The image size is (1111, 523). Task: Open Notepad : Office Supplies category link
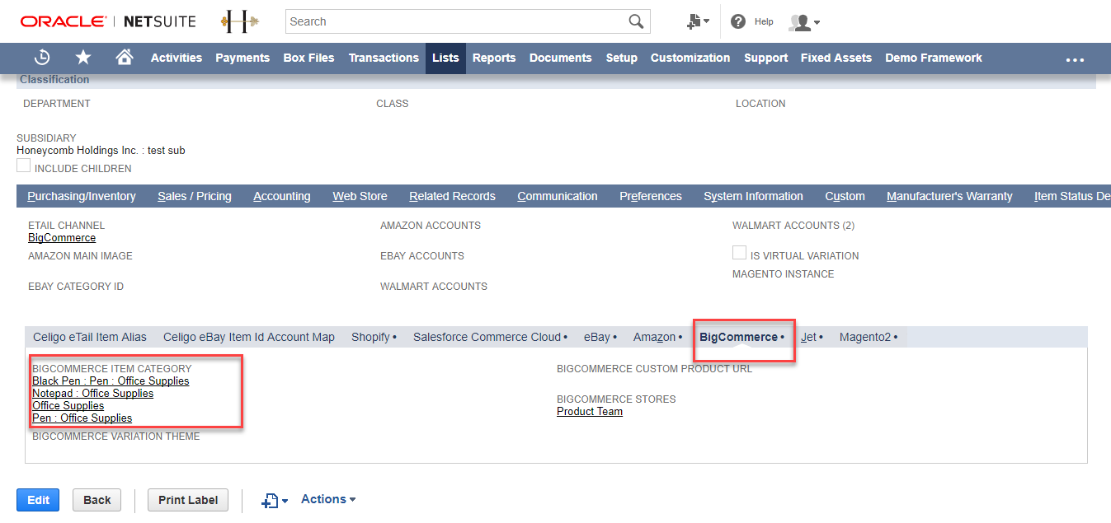[x=92, y=394]
